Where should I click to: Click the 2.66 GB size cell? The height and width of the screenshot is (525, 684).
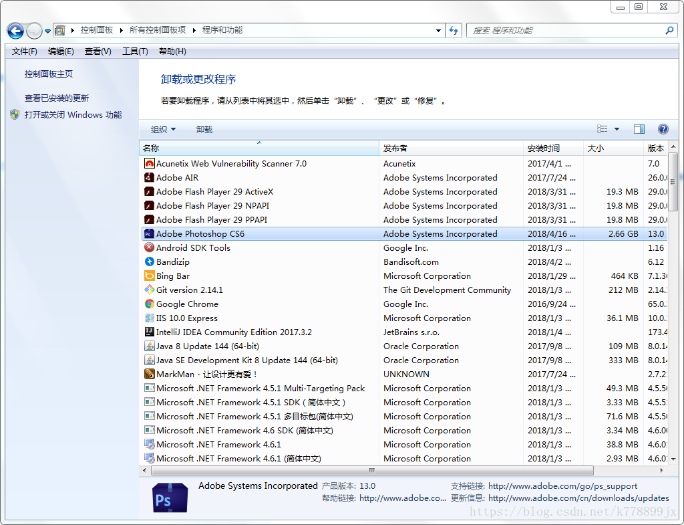[623, 234]
